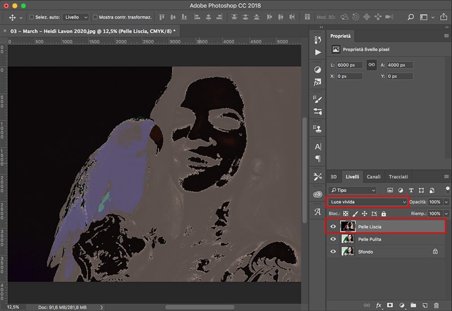Hide the Sfondo layer
Viewport: 452px width, 311px height.
coord(333,252)
